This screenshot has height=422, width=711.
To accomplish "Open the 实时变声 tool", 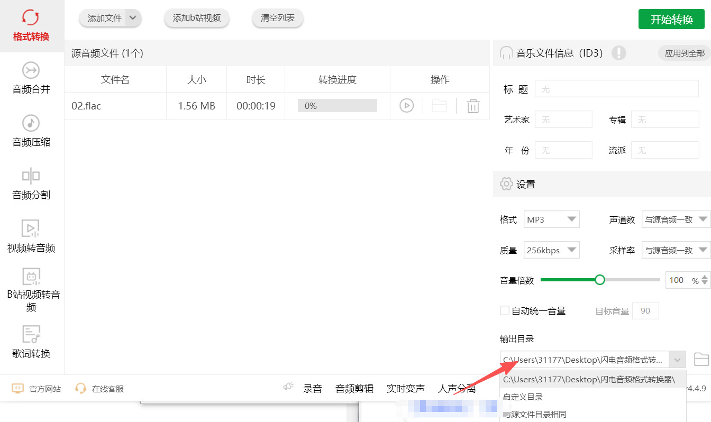I will pos(406,389).
